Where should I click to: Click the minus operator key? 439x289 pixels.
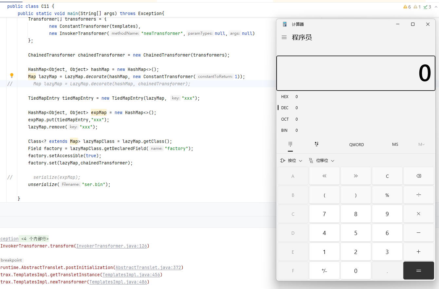tap(419, 233)
